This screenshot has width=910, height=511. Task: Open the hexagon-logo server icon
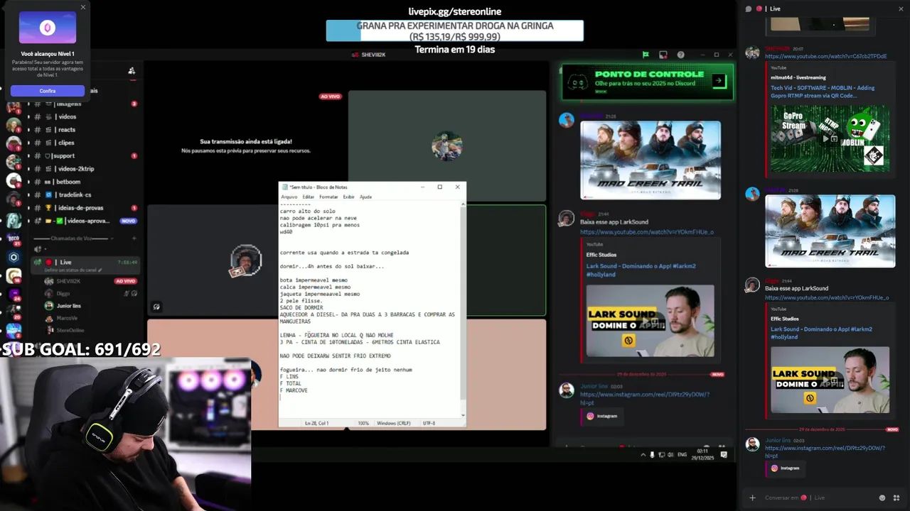[14, 257]
